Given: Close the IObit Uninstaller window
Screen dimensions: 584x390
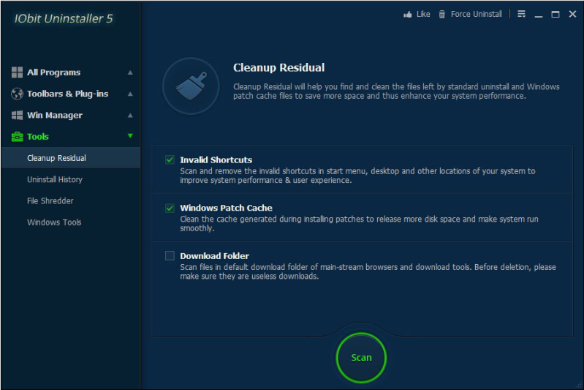Looking at the screenshot, I should (572, 14).
